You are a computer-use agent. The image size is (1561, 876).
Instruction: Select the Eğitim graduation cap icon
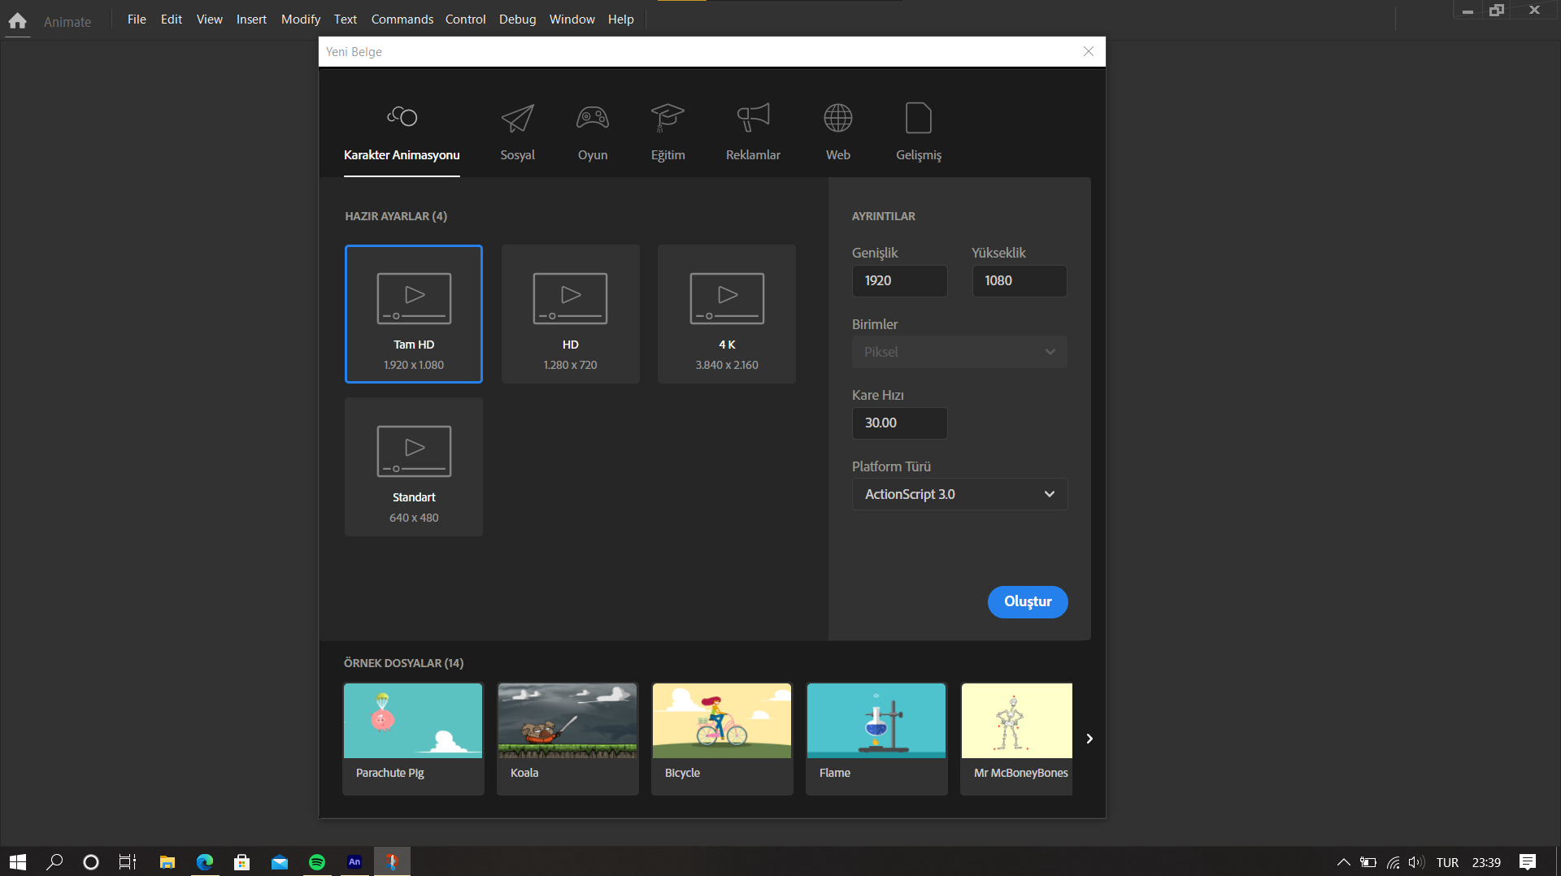(667, 118)
